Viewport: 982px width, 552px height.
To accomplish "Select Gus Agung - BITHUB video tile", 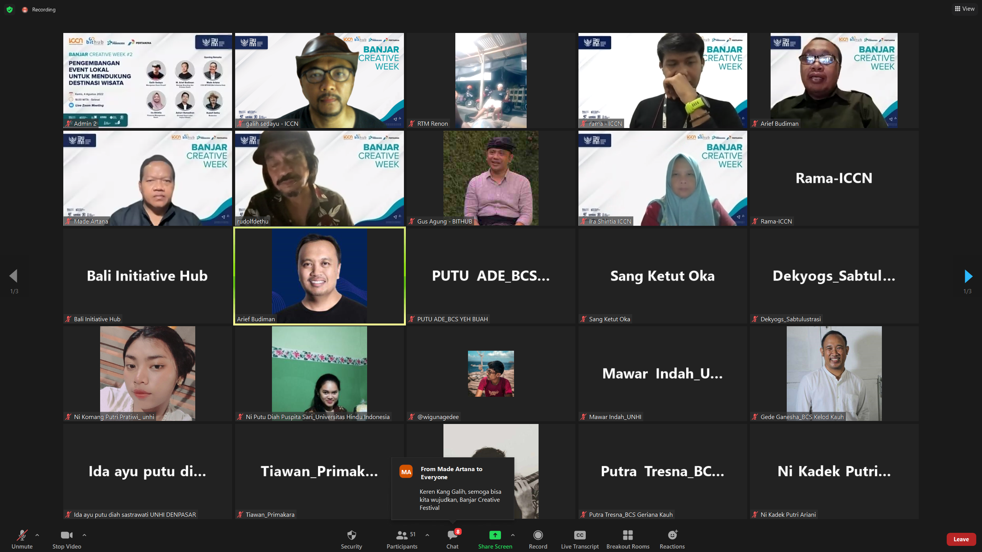I will (491, 178).
